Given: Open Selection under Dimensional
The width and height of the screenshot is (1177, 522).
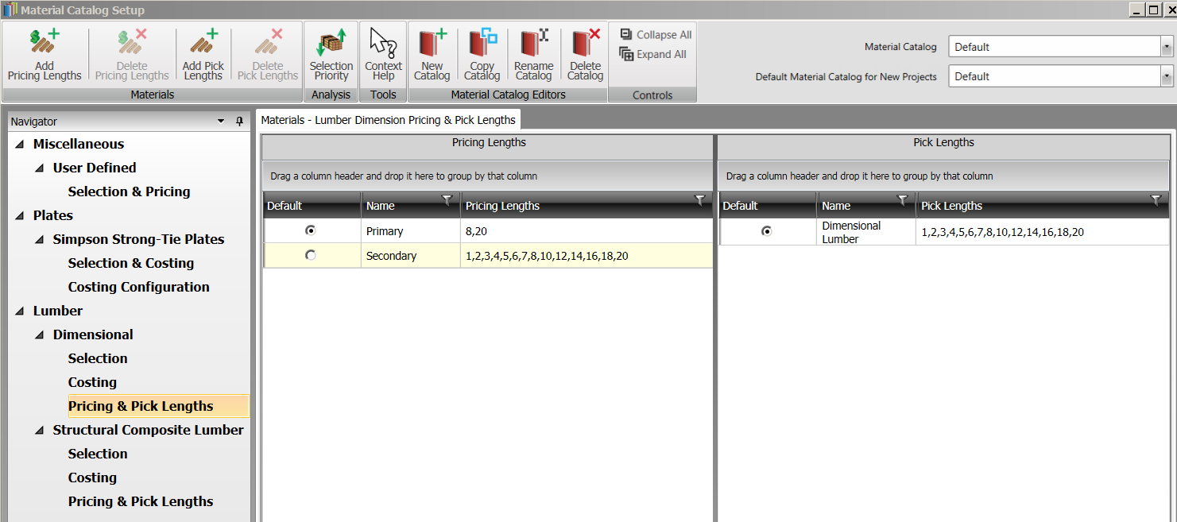Looking at the screenshot, I should 98,358.
